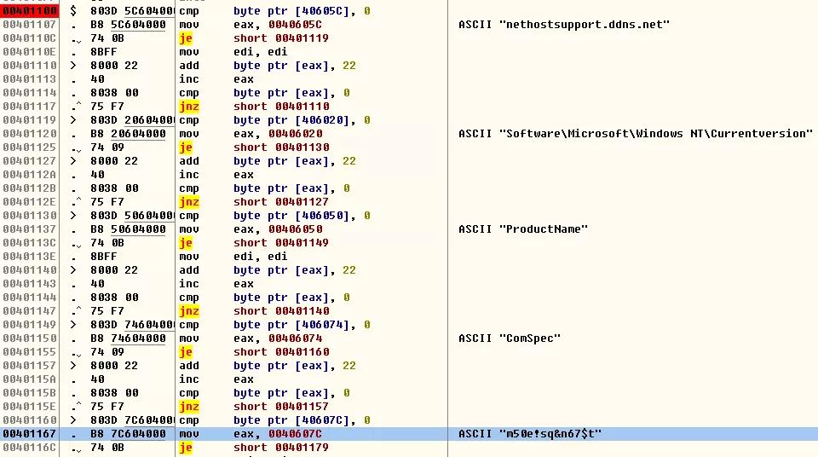Select address 0040112B row
818x457 pixels.
pos(30,188)
